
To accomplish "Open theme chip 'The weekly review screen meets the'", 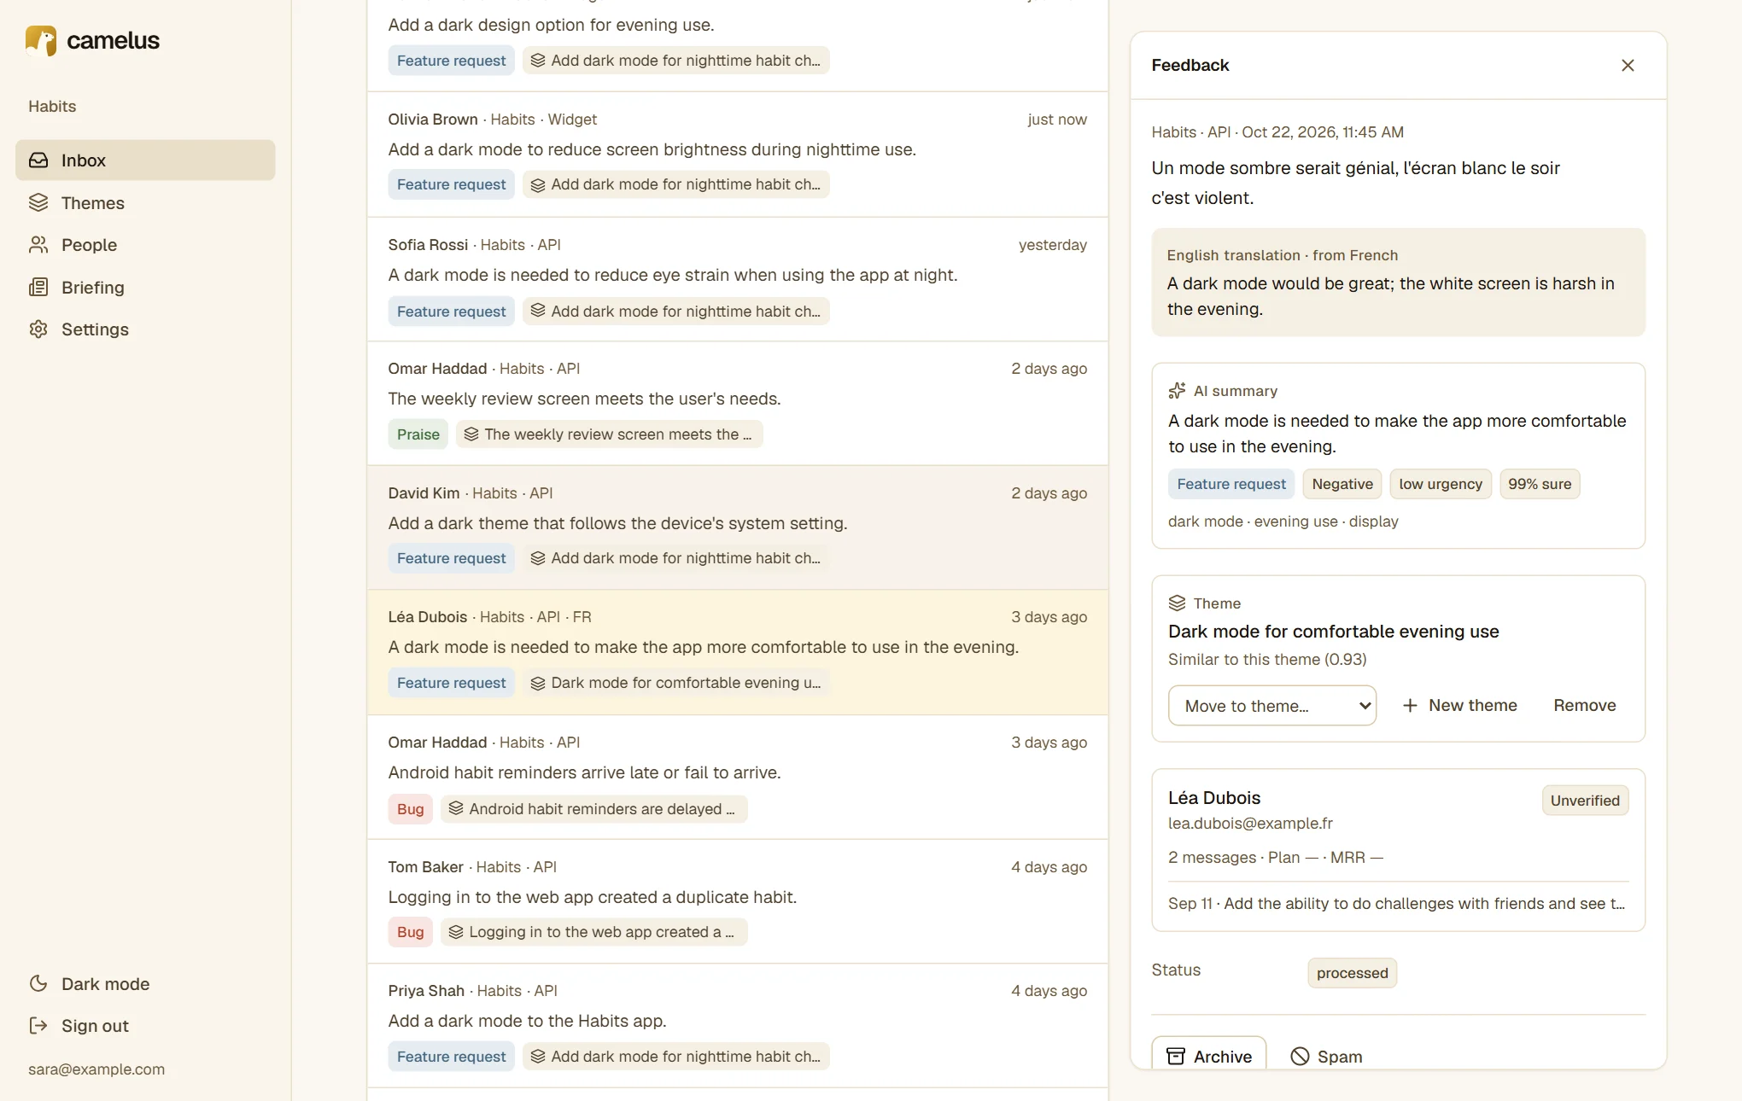I will tap(609, 434).
